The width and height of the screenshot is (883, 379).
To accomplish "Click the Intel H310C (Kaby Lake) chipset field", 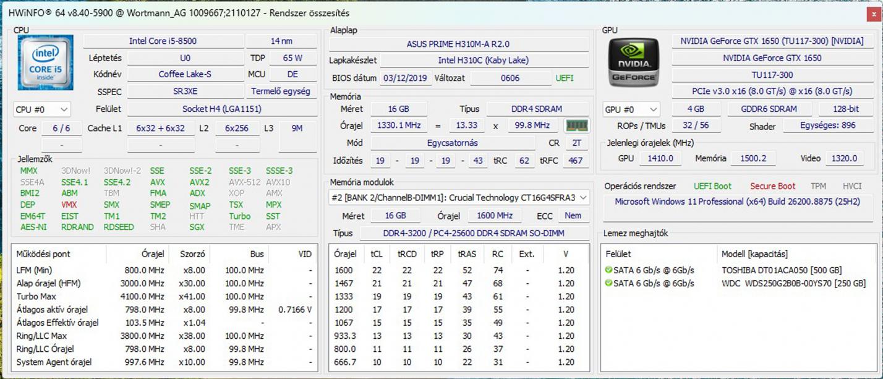I will click(x=484, y=61).
